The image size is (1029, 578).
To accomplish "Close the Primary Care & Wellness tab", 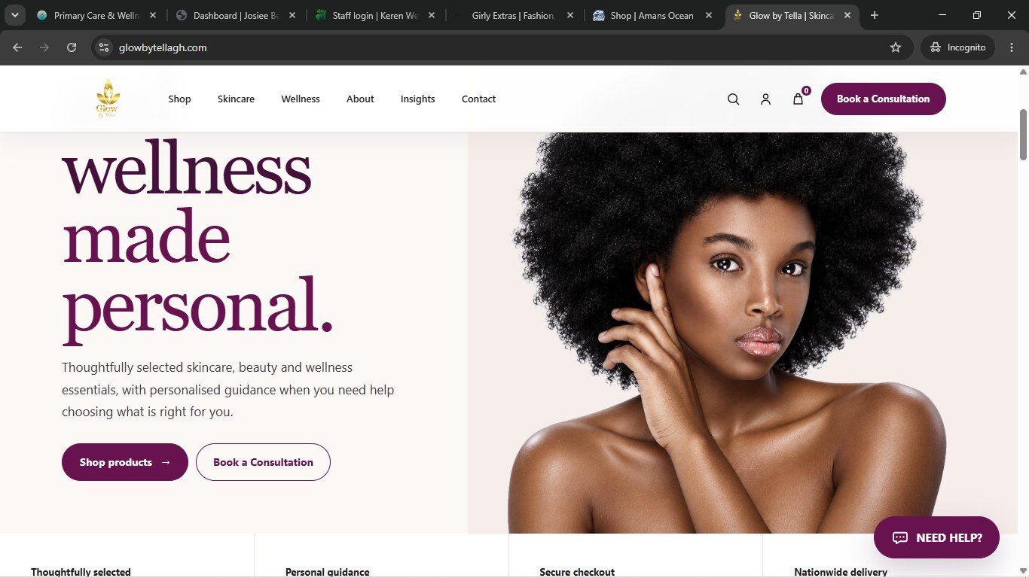I will (153, 15).
